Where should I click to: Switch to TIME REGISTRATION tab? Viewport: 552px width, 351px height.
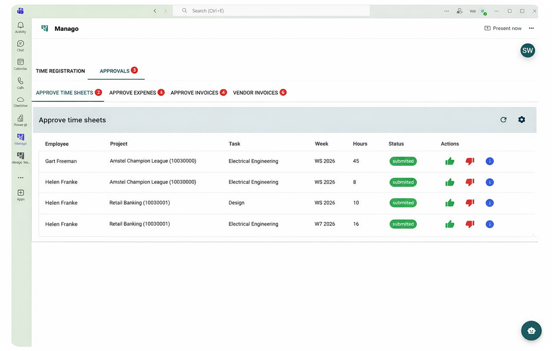[60, 71]
